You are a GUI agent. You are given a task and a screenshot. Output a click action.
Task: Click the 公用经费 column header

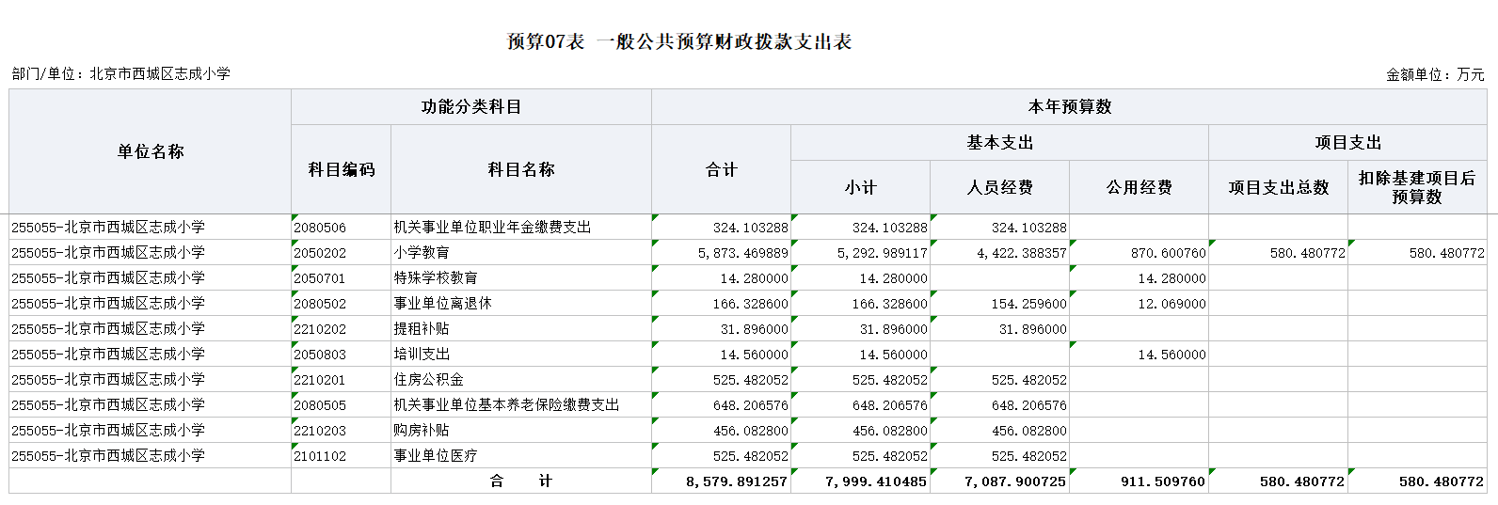click(x=1139, y=187)
